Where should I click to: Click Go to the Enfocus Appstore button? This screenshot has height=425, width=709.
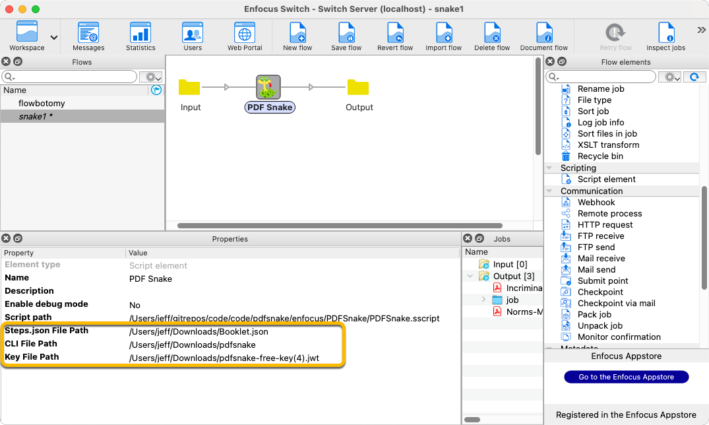point(627,377)
